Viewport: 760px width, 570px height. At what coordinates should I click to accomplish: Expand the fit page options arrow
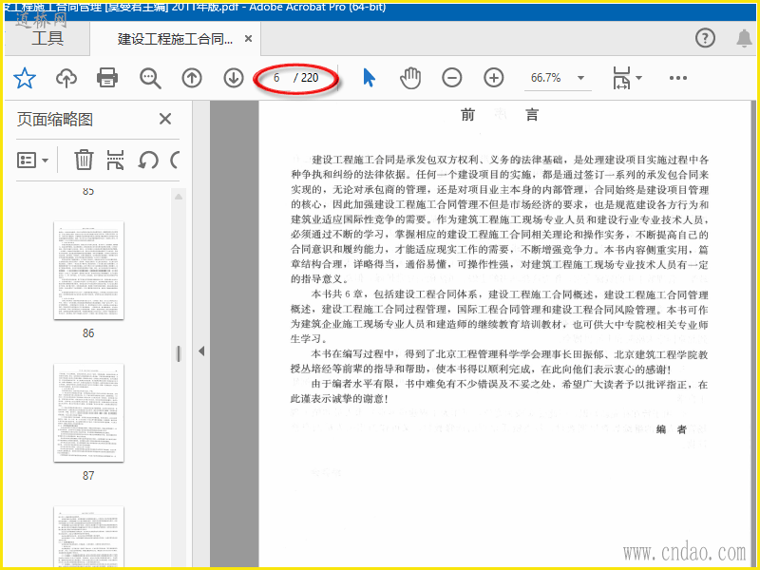click(638, 78)
